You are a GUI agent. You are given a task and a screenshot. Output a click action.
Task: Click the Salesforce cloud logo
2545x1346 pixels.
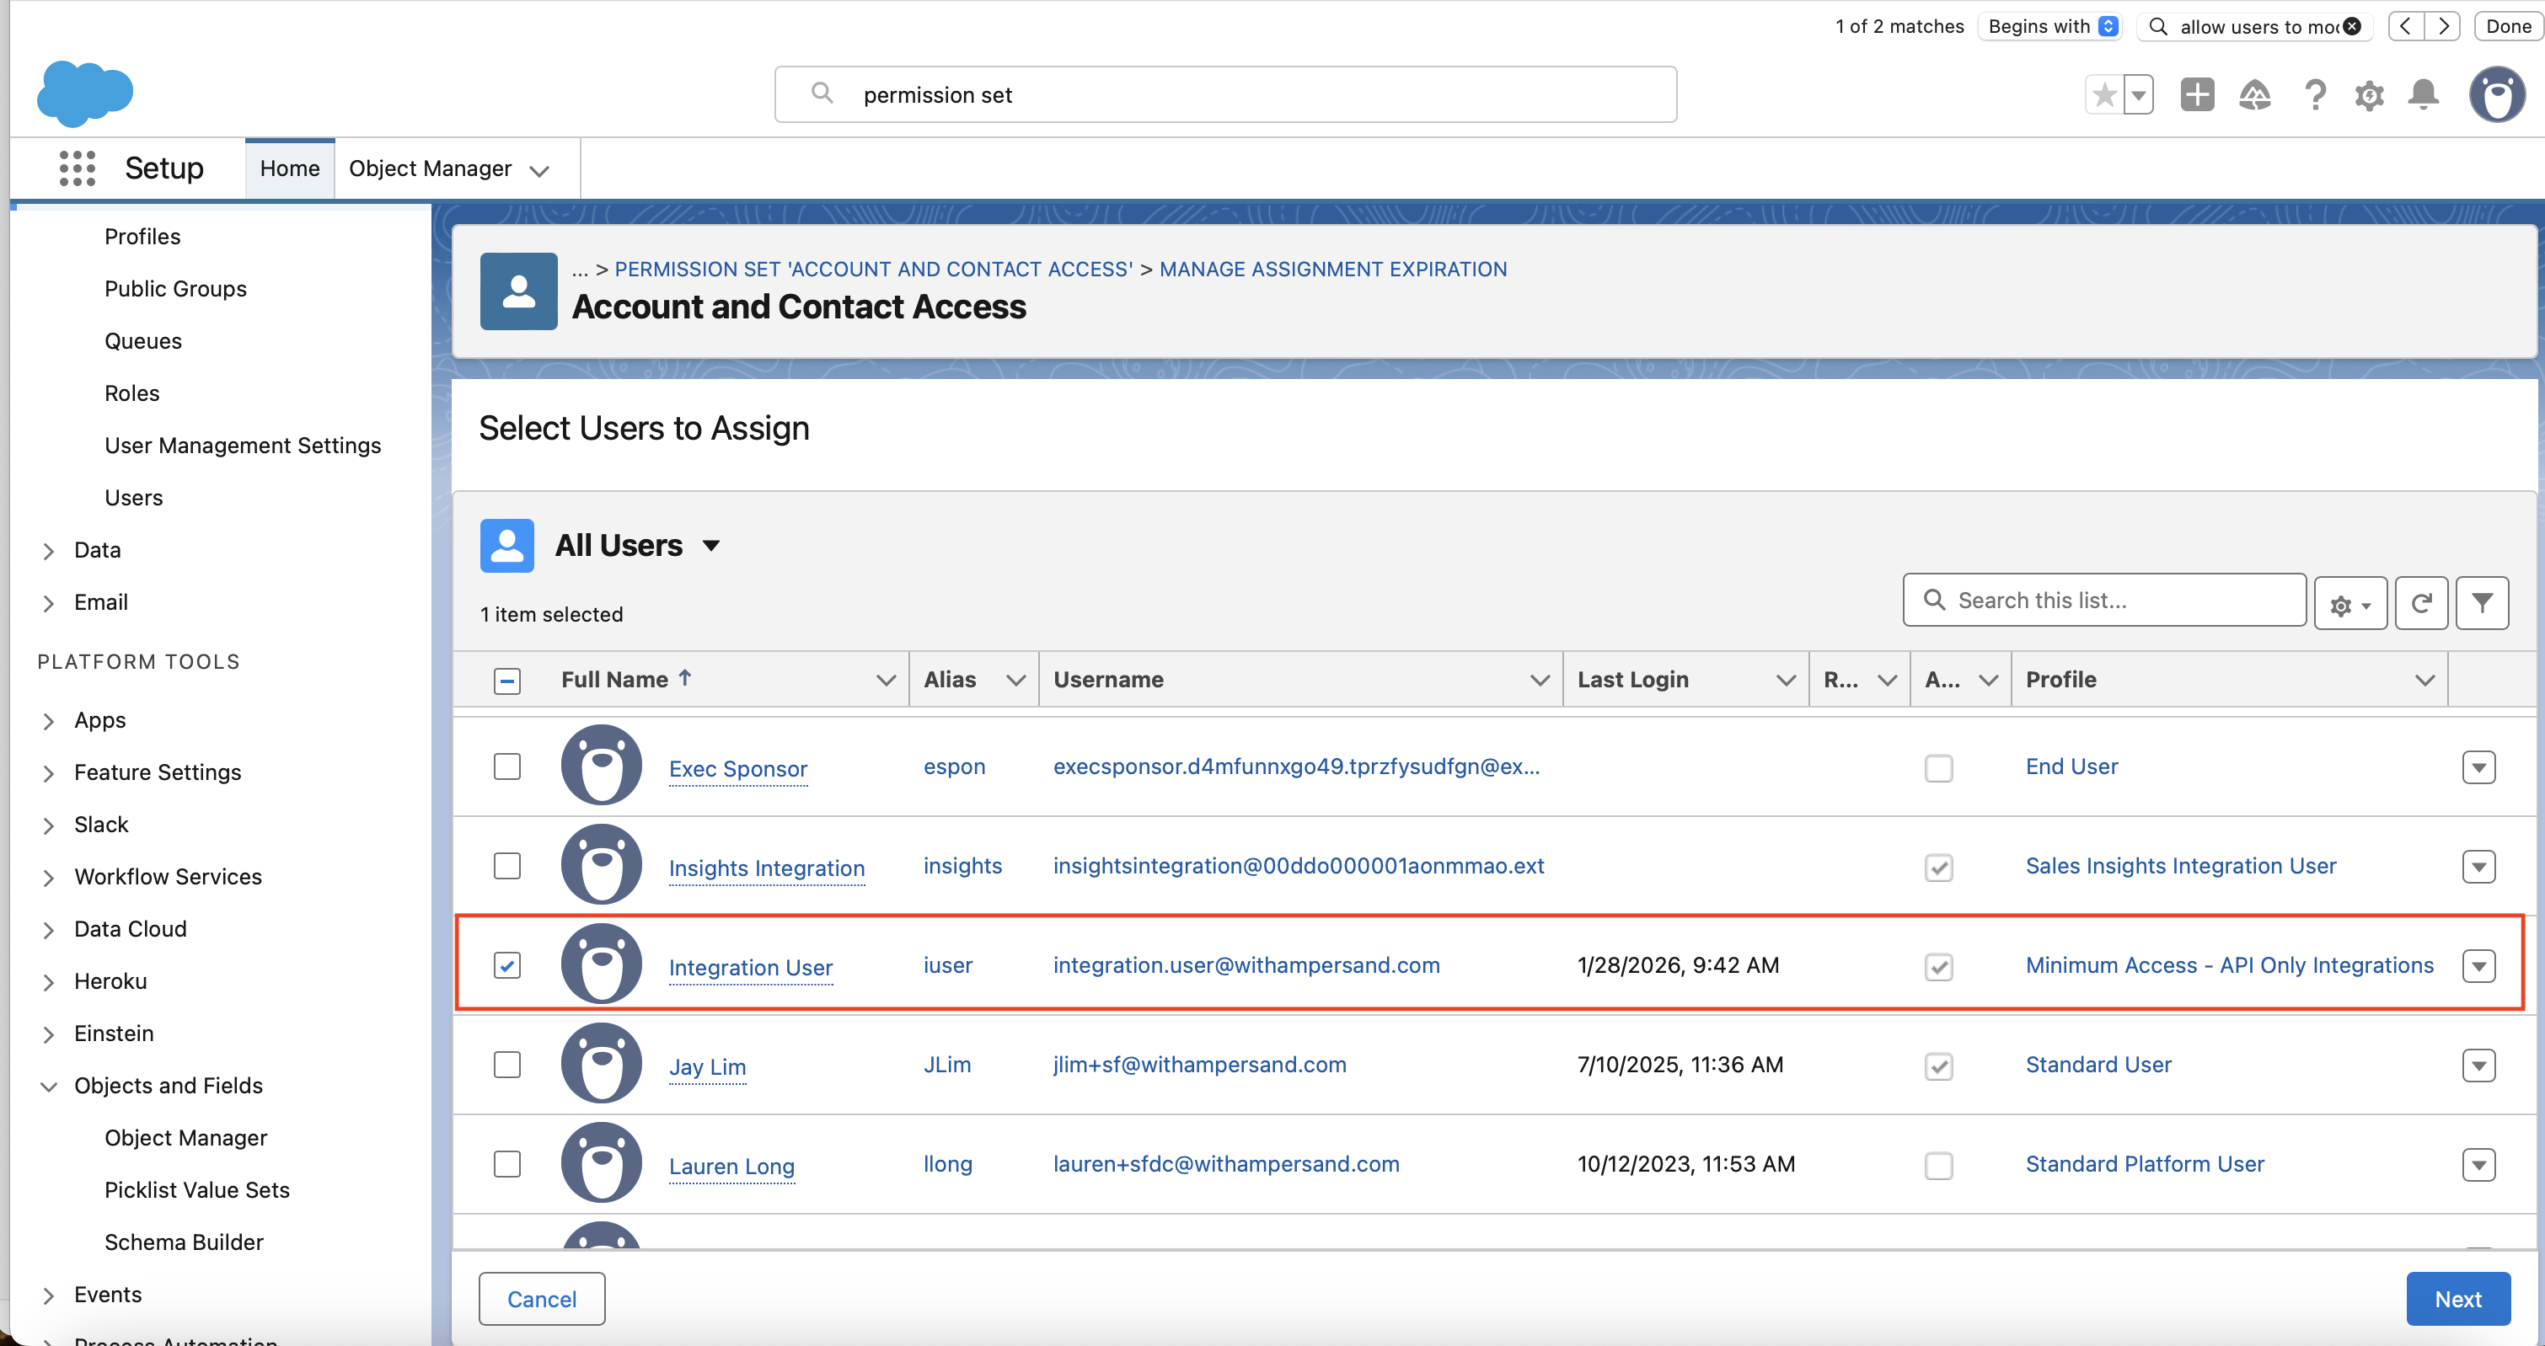pyautogui.click(x=85, y=93)
